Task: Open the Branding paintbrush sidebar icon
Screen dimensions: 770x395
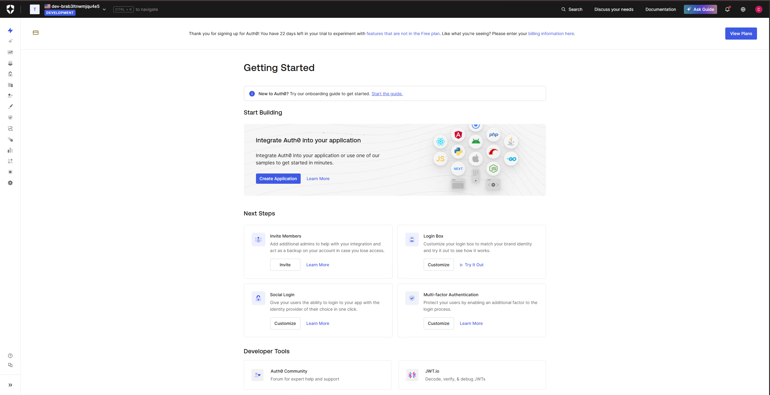Action: coord(10,107)
